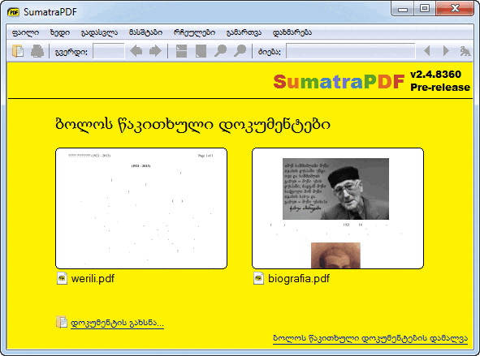Go to previous page arrow icon
480x356 pixels.
point(136,51)
